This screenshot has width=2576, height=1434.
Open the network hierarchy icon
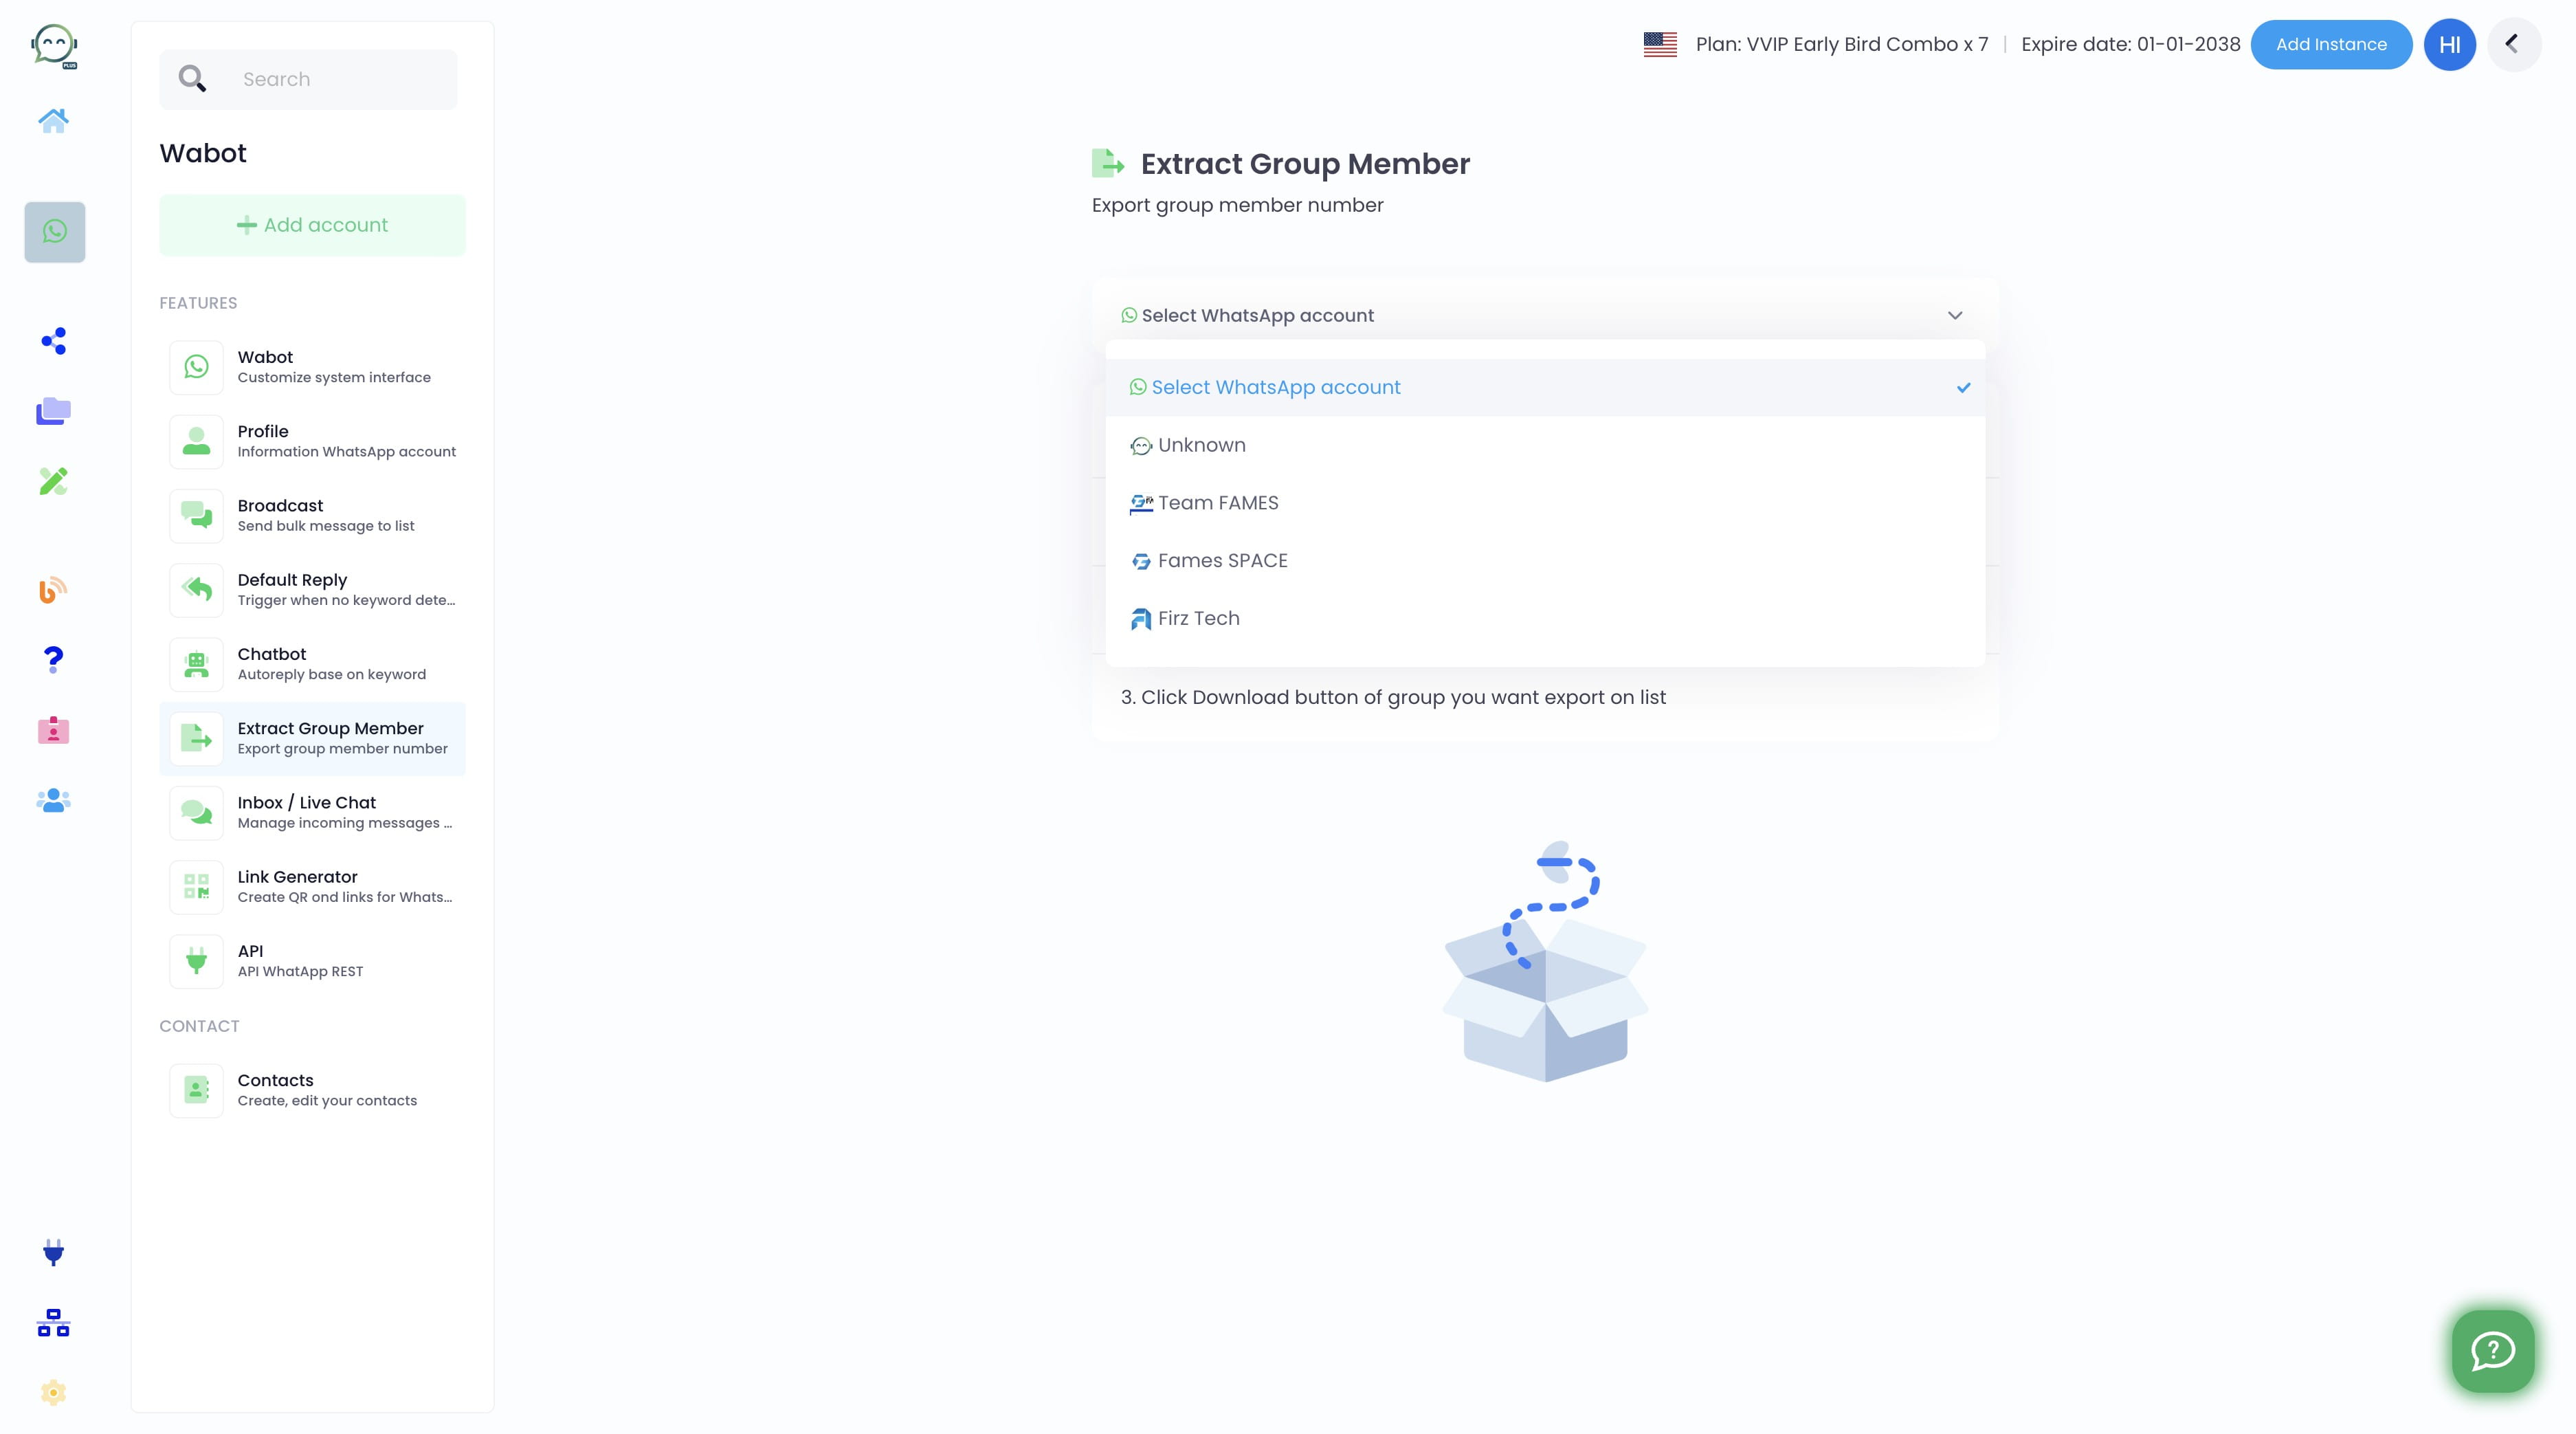pyautogui.click(x=54, y=1323)
